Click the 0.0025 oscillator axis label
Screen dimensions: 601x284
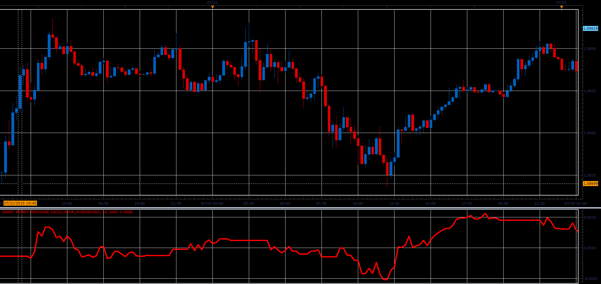(x=590, y=217)
